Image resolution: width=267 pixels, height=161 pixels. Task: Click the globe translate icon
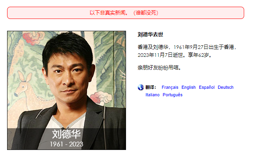coord(141,87)
